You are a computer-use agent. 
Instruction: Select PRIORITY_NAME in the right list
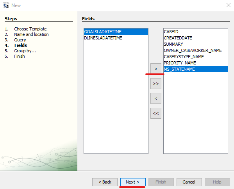pos(196,63)
